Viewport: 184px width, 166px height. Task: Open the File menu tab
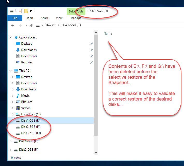point(15,18)
